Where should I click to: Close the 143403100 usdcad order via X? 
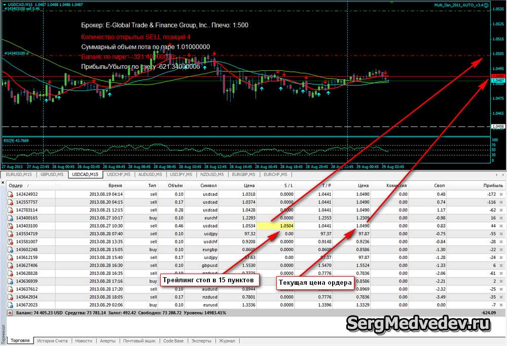click(501, 226)
